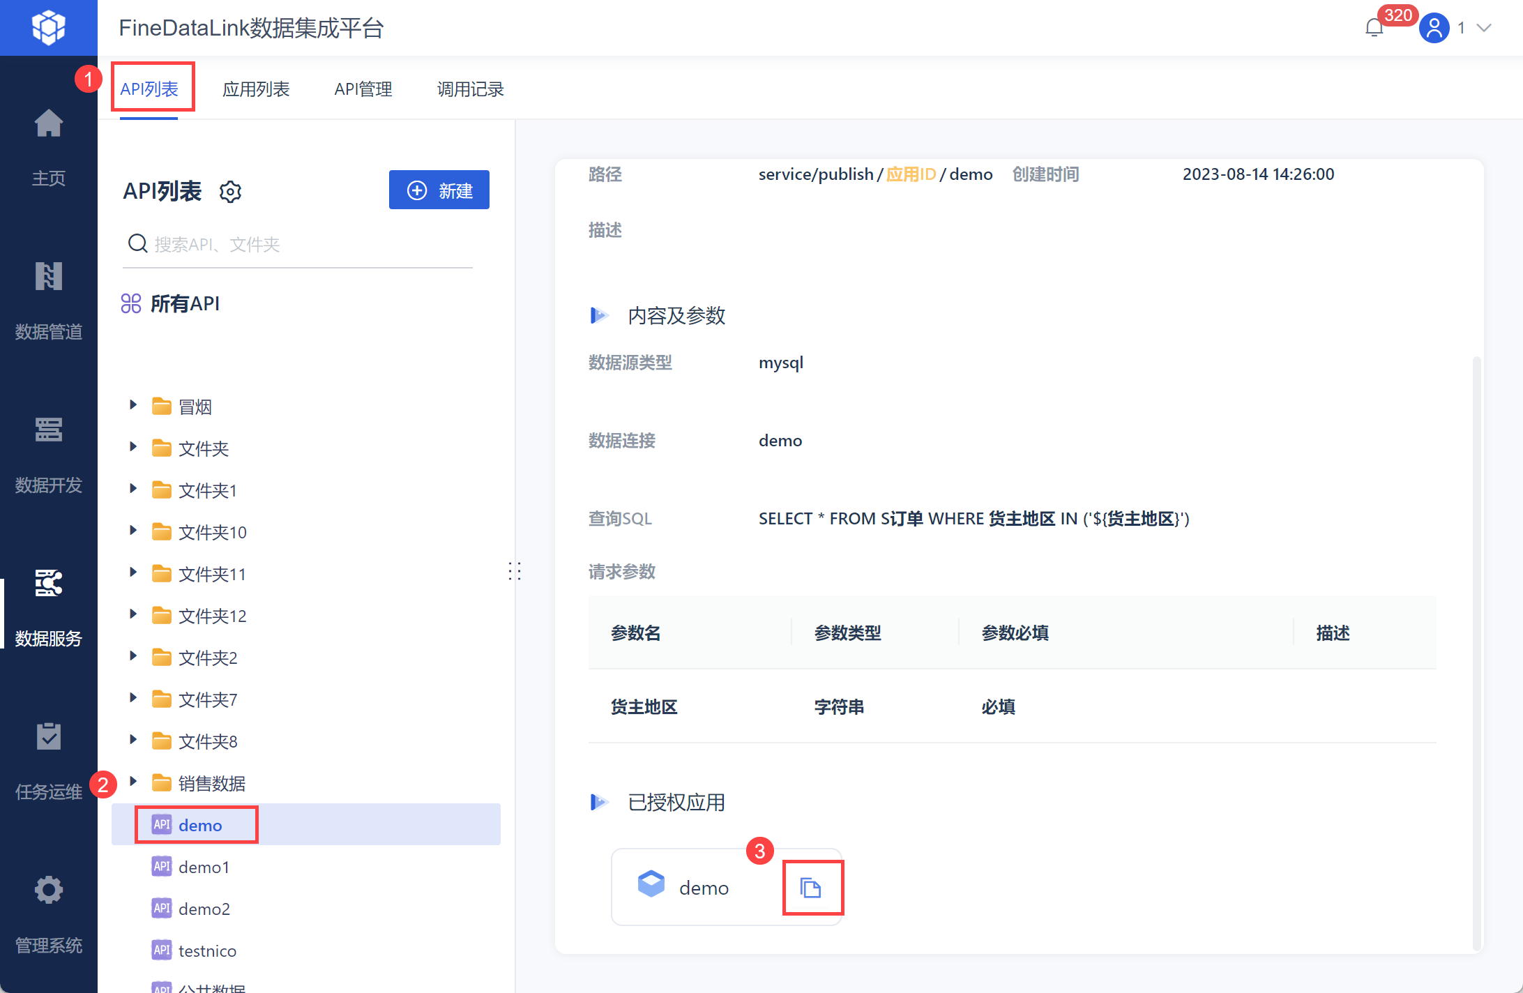This screenshot has height=993, width=1523.
Task: Select the demo2 API item
Action: [204, 909]
